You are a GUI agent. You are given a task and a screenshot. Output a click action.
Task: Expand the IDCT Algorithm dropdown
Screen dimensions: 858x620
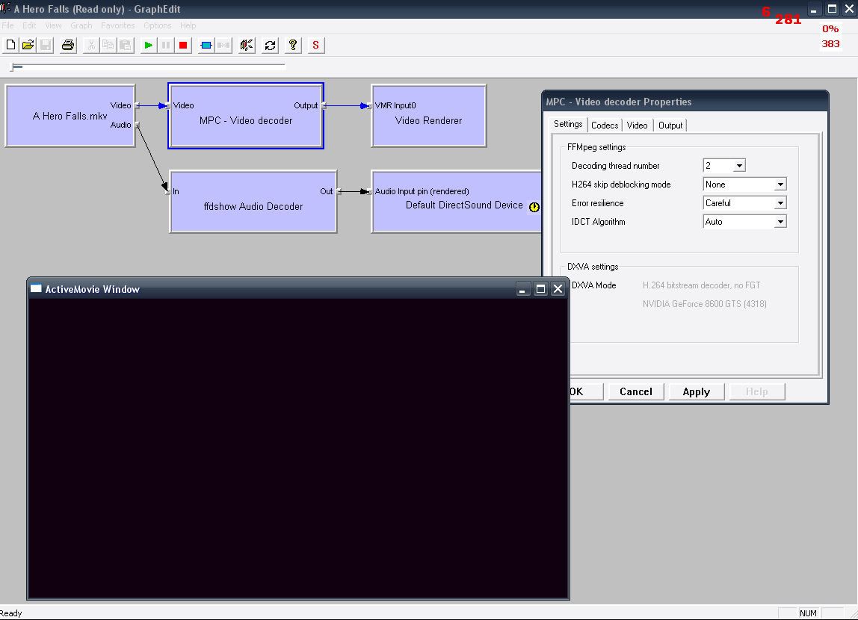coord(780,222)
